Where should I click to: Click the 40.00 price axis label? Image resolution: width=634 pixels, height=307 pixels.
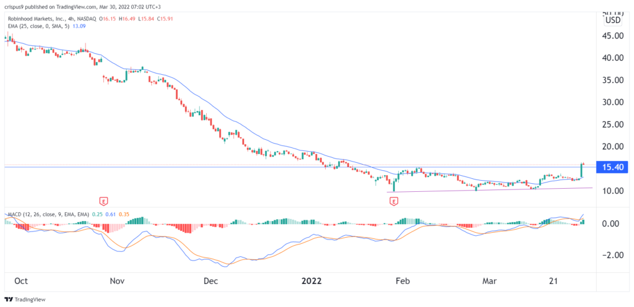coord(614,58)
